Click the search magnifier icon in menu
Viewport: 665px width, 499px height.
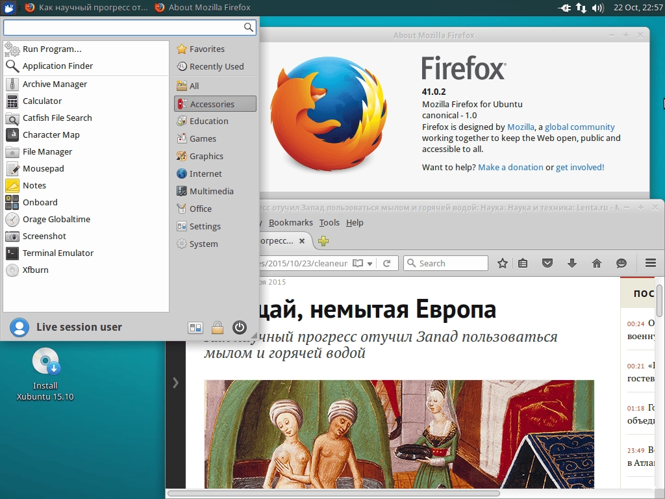pos(249,27)
